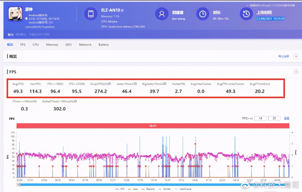Toggle the FPS series in chart legend

coord(120,189)
